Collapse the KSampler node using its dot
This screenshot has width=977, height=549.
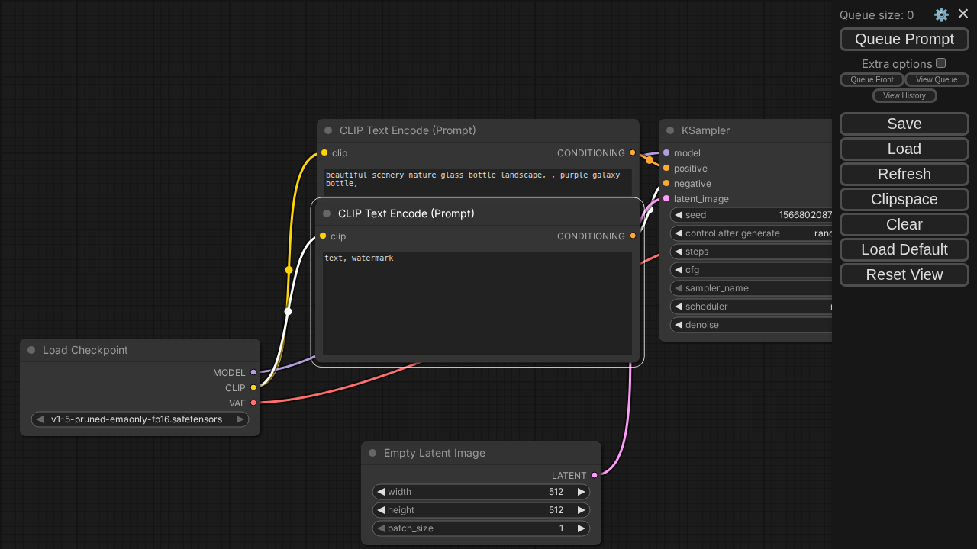(670, 130)
